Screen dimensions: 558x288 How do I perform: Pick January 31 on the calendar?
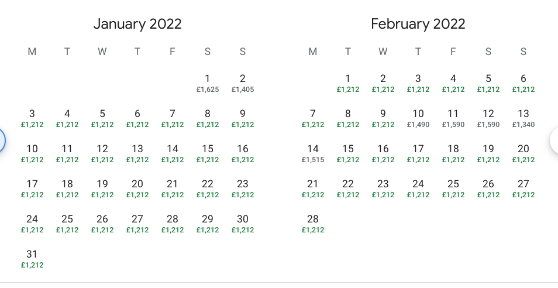pos(32,259)
